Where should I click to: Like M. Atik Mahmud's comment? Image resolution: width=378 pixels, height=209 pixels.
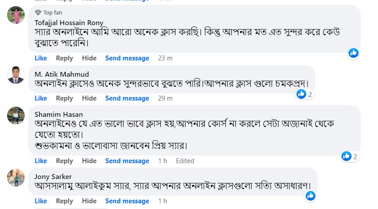[x=41, y=98]
